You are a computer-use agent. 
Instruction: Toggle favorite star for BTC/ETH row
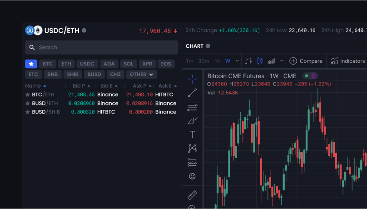(28, 95)
